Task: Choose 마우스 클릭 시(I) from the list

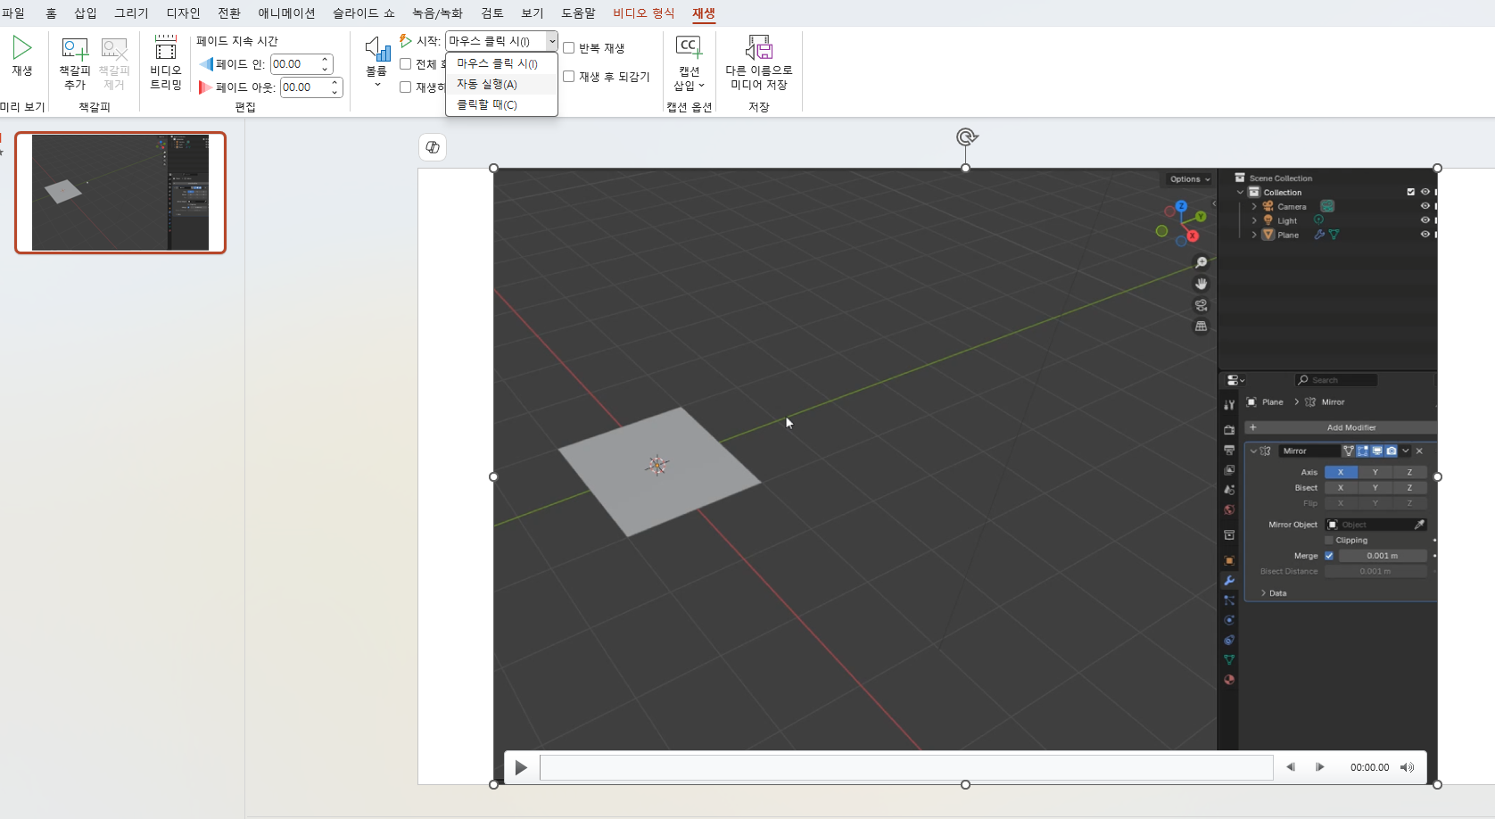Action: [x=501, y=63]
